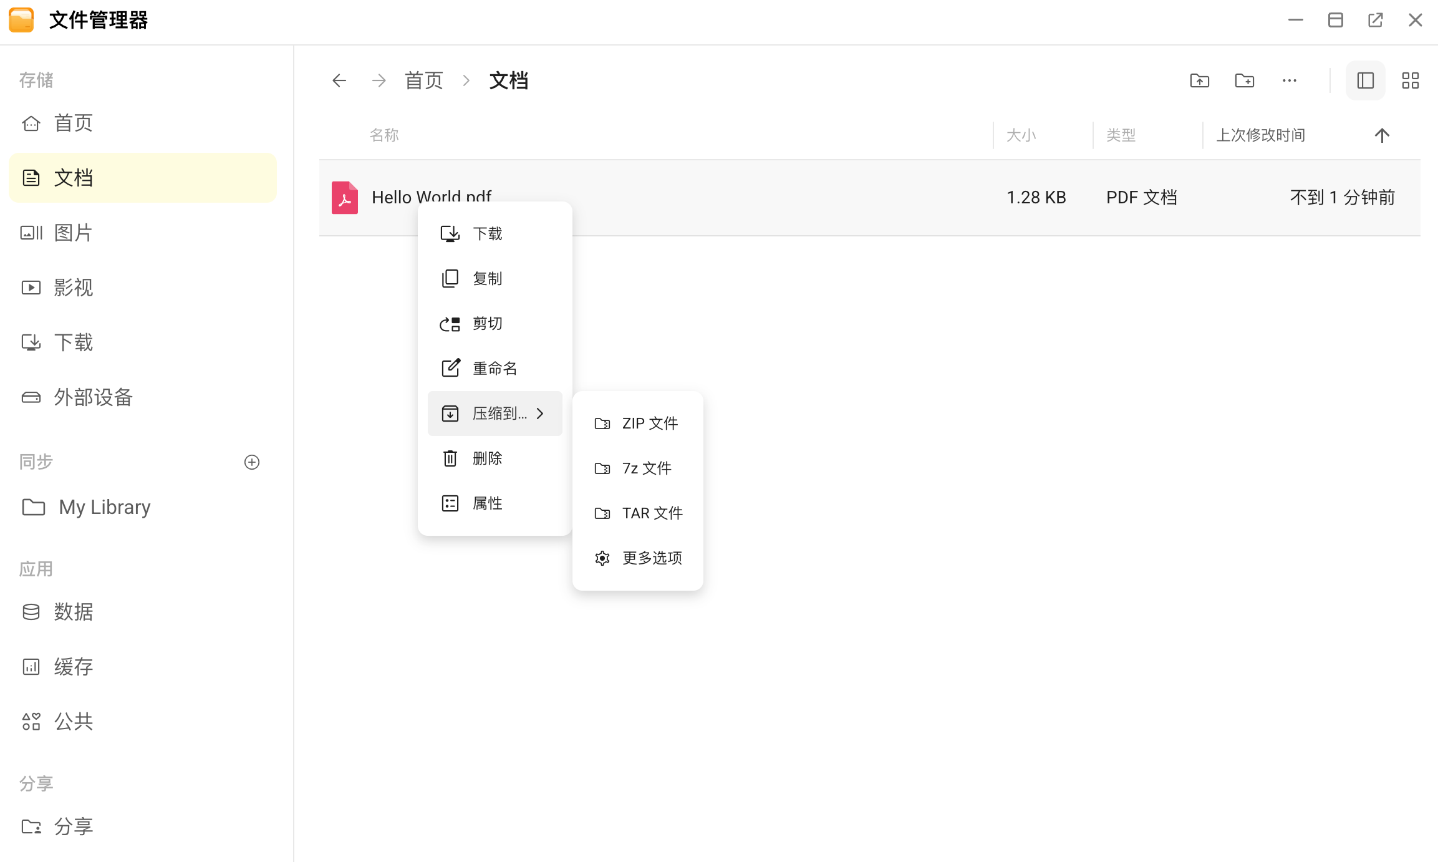
Task: Click the 不到 1 分钟前 modified time
Action: tap(1343, 198)
